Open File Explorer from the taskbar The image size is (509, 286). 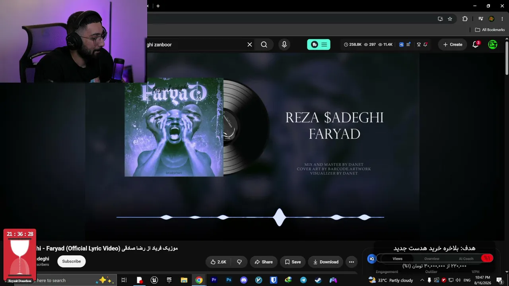[184, 280]
